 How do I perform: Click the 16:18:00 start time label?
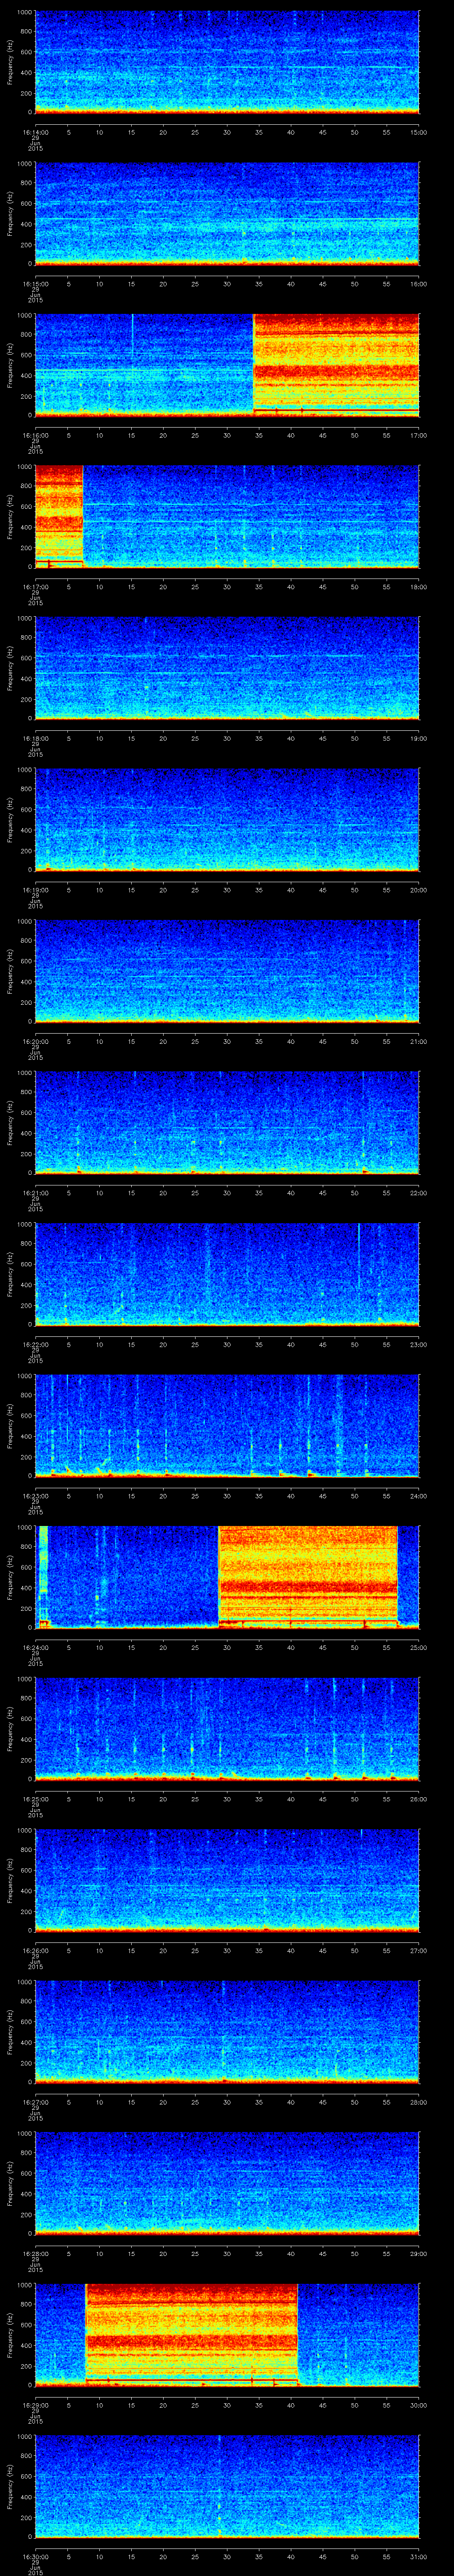tap(35, 738)
